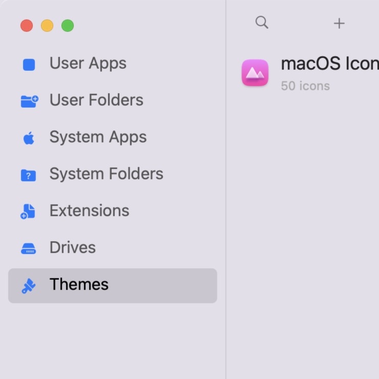Screen dimensions: 379x379
Task: Open System Folders sidebar entry
Action: coord(107,174)
